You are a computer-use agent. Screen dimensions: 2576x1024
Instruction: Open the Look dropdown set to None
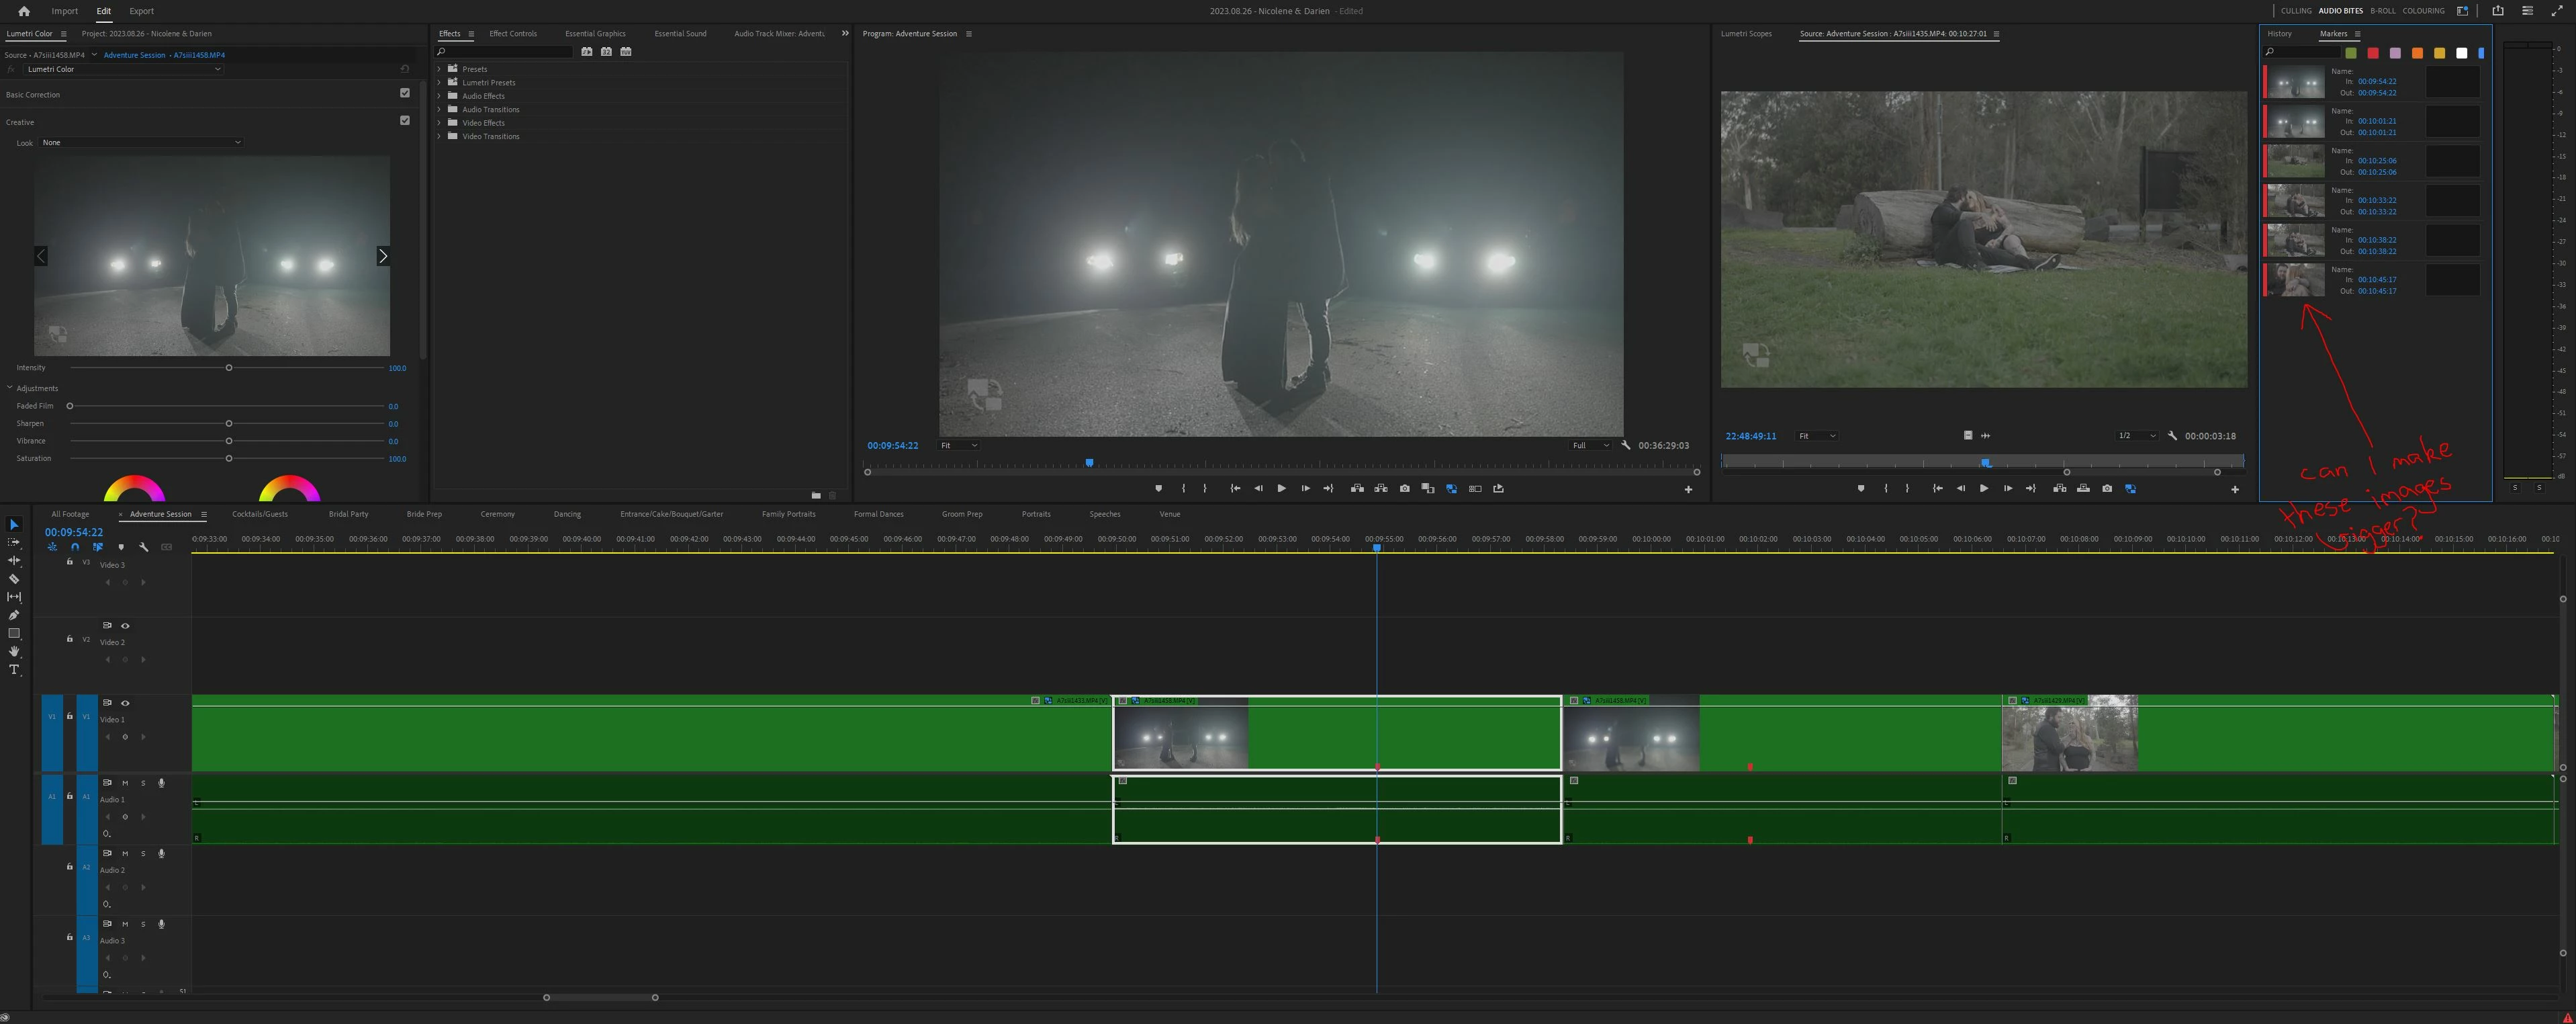click(x=140, y=142)
